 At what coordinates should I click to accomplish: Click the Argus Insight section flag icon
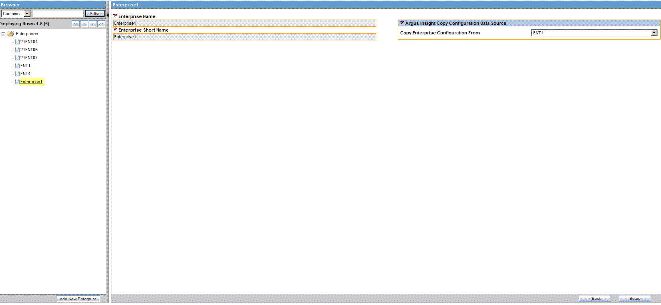(402, 23)
